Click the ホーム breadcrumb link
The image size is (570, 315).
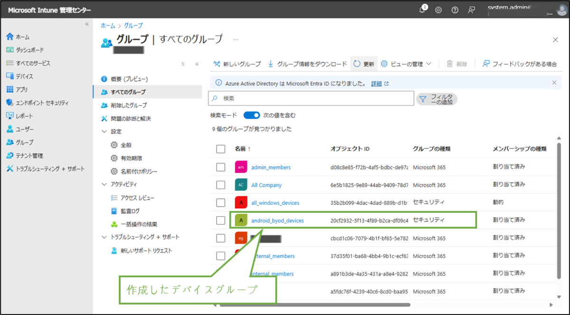click(x=107, y=26)
